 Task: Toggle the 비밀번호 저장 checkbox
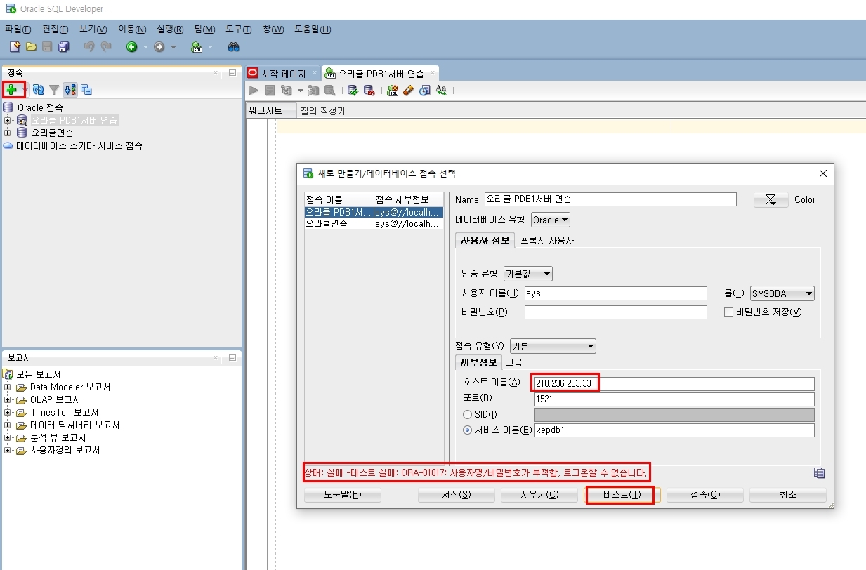[728, 312]
